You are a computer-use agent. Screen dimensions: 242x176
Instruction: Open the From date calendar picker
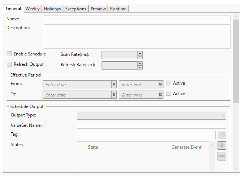click(114, 84)
